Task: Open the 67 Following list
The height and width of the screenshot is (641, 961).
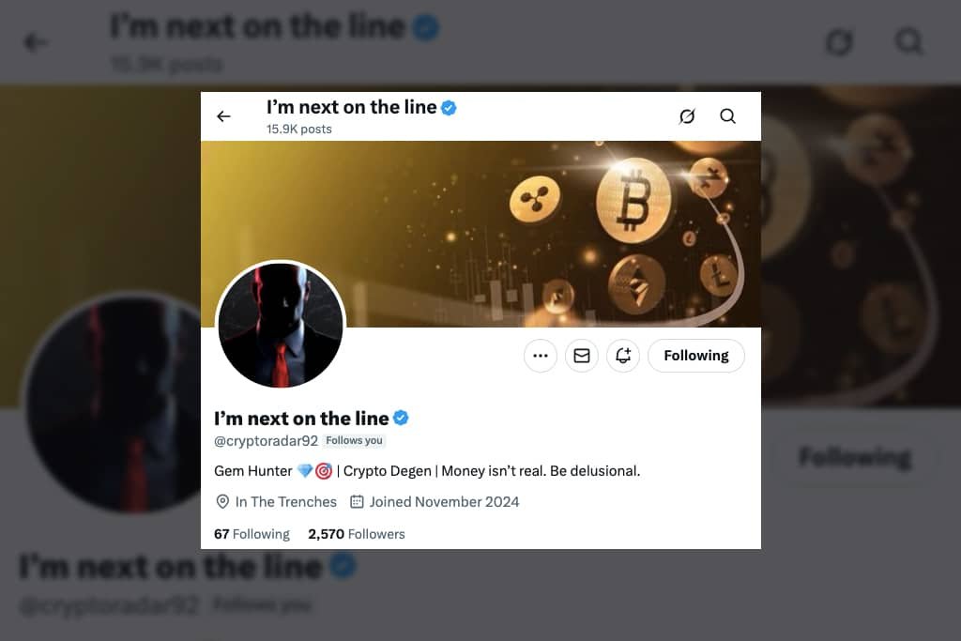Action: click(252, 534)
